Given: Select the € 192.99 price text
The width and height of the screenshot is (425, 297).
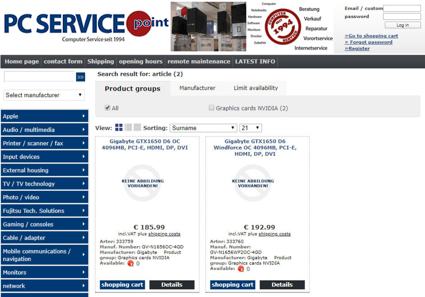Looking at the screenshot, I should (x=259, y=227).
